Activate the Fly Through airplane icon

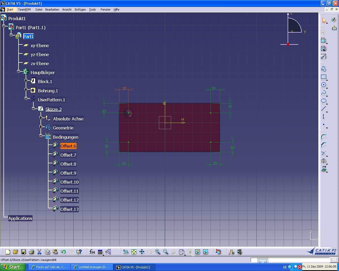point(126,252)
